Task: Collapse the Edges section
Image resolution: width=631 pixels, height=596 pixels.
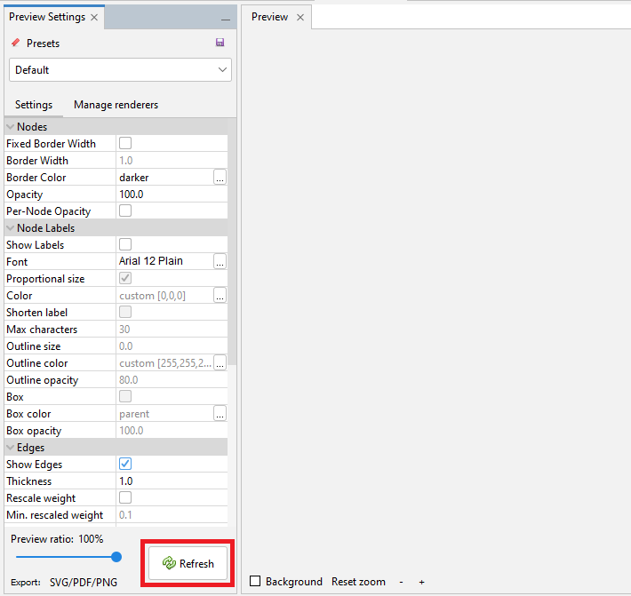Action: coord(11,448)
